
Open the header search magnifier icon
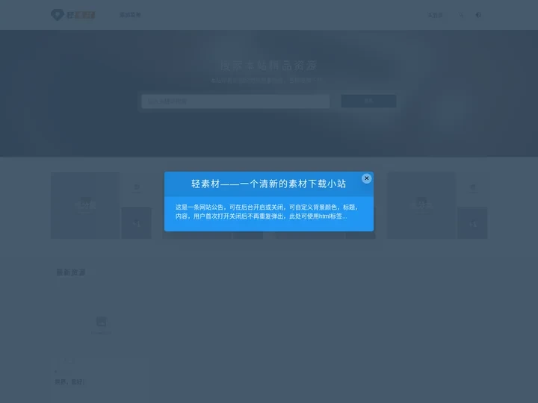coord(461,15)
